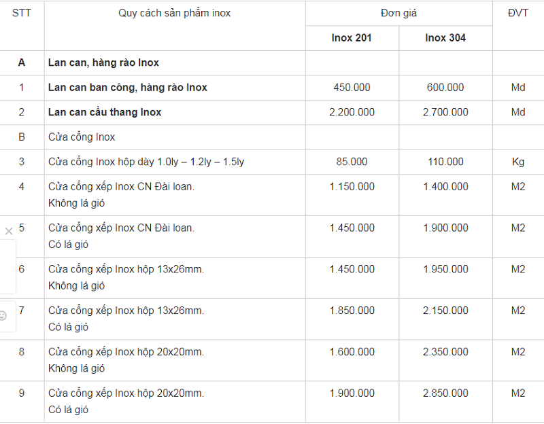Image resolution: width=544 pixels, height=424 pixels.
Task: Select price 2.700.000 in Inox 304 column
Action: (445, 112)
